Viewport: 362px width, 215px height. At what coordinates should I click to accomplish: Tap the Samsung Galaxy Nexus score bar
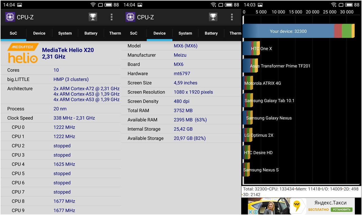[x=248, y=118]
